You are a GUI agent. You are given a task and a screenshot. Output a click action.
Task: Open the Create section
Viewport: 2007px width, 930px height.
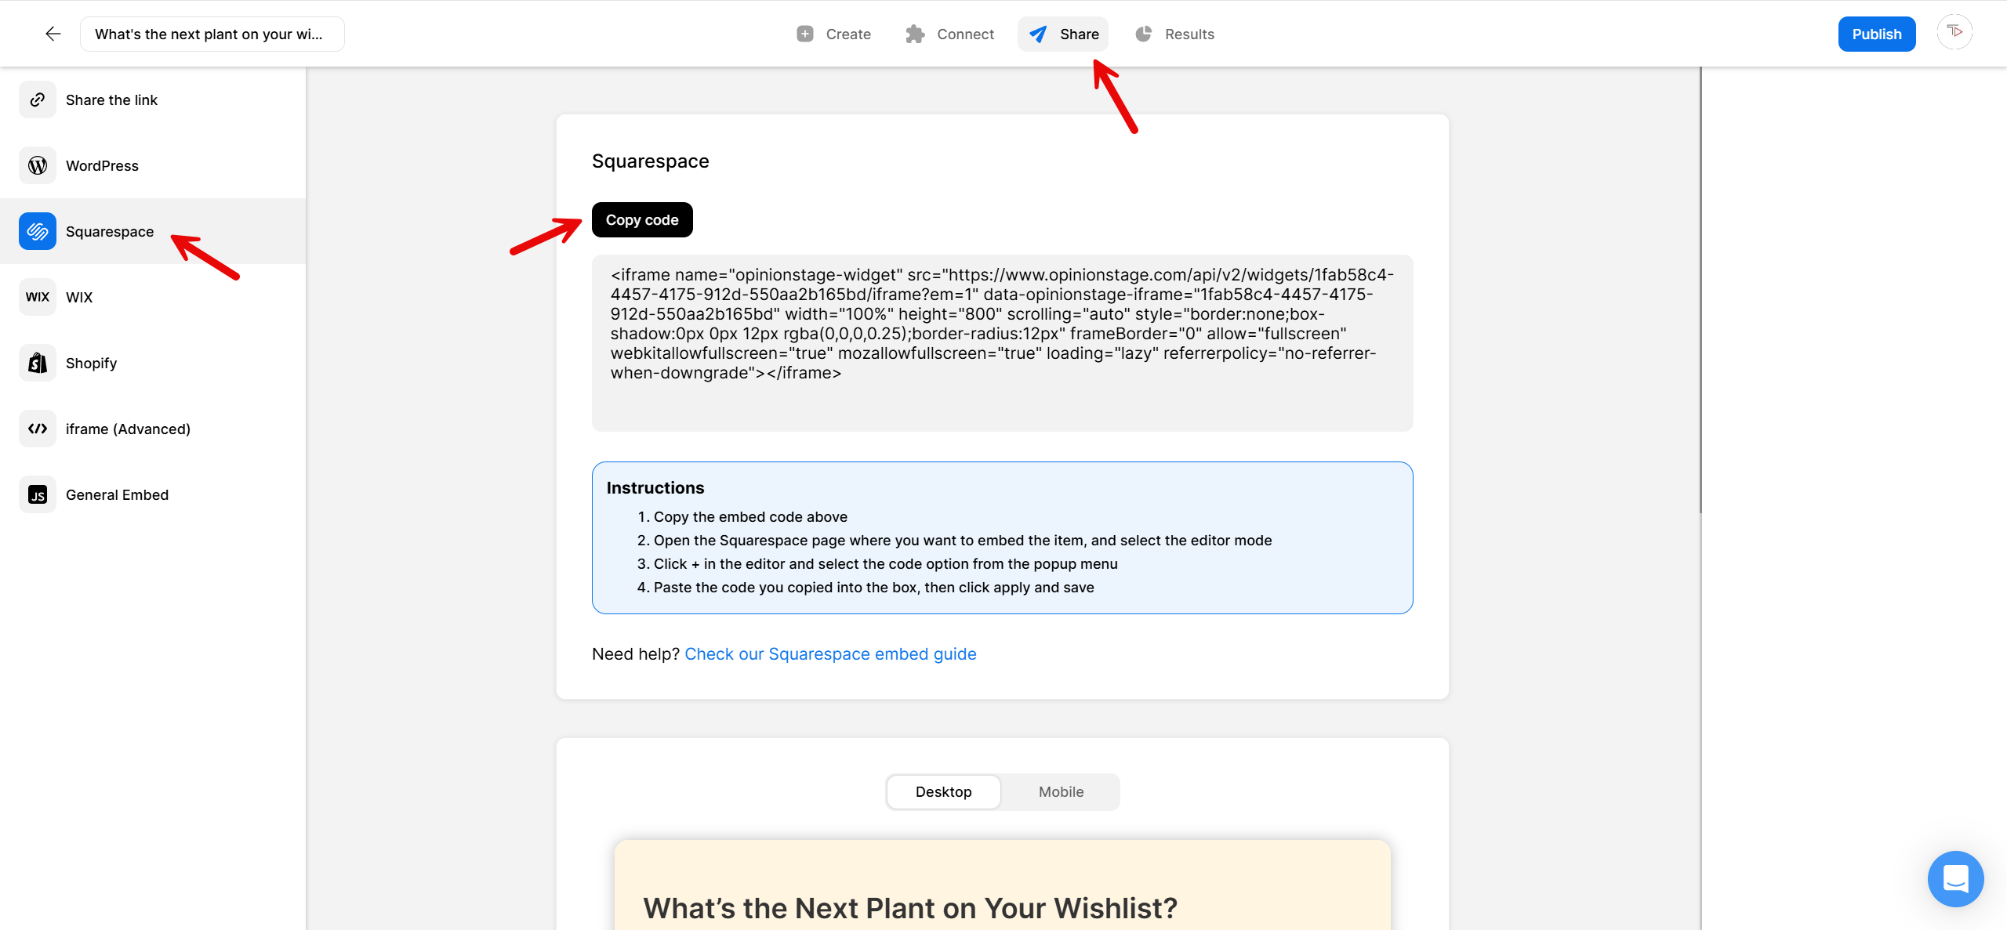click(833, 34)
